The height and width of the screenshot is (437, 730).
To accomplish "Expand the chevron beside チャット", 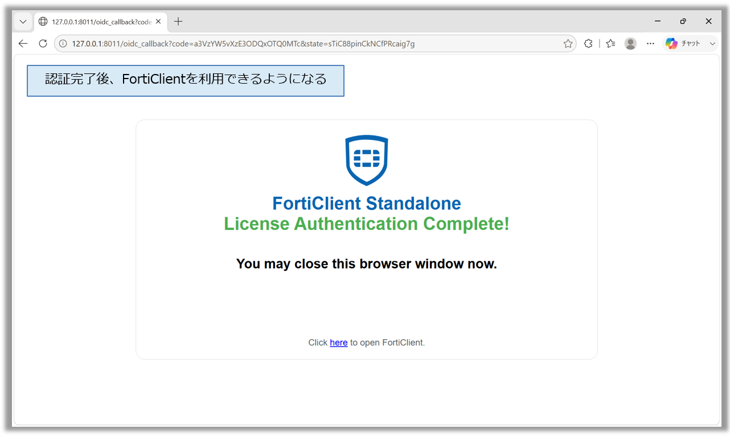I will click(x=712, y=44).
